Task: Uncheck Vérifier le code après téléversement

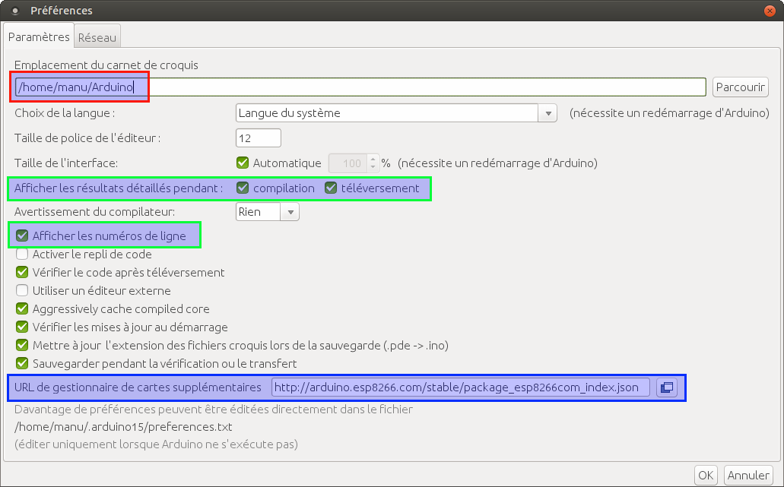Action: [22, 272]
